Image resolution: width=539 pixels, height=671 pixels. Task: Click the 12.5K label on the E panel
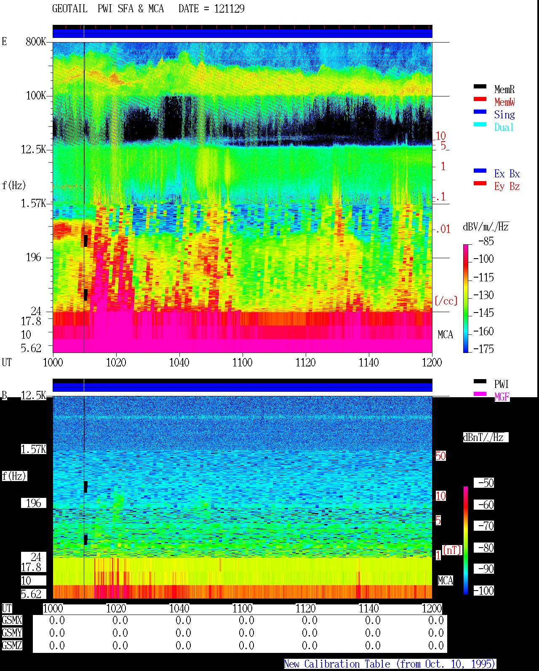pos(34,150)
